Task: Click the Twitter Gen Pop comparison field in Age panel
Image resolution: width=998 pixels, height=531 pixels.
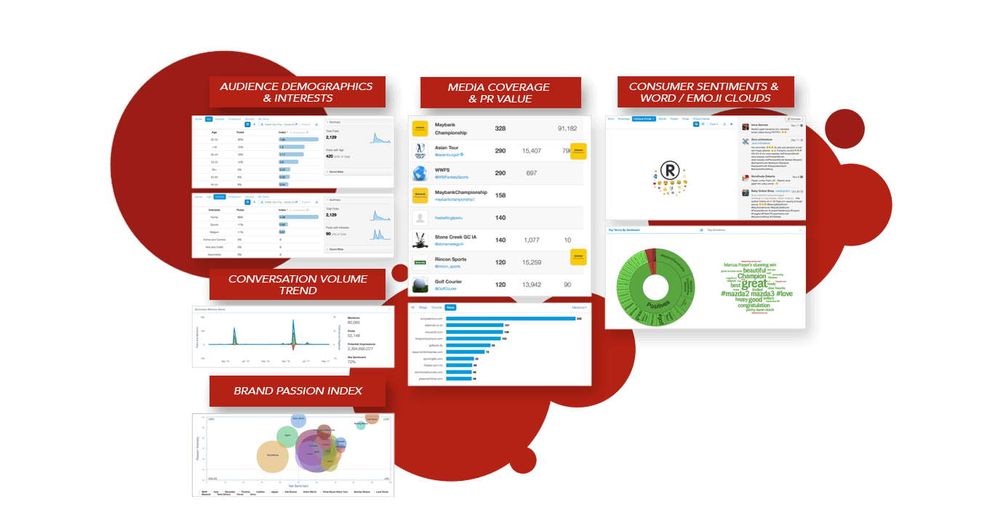Action: tap(279, 124)
